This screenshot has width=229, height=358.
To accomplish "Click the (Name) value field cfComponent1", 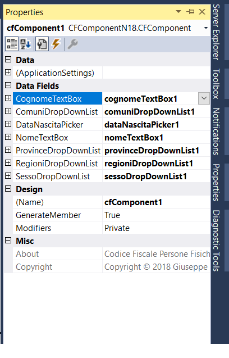I will (x=156, y=202).
